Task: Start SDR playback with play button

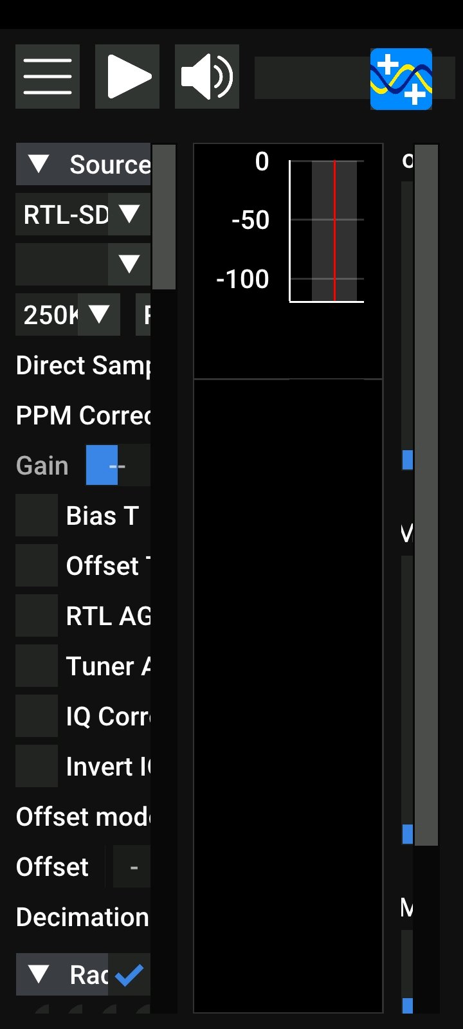Action: tap(127, 77)
